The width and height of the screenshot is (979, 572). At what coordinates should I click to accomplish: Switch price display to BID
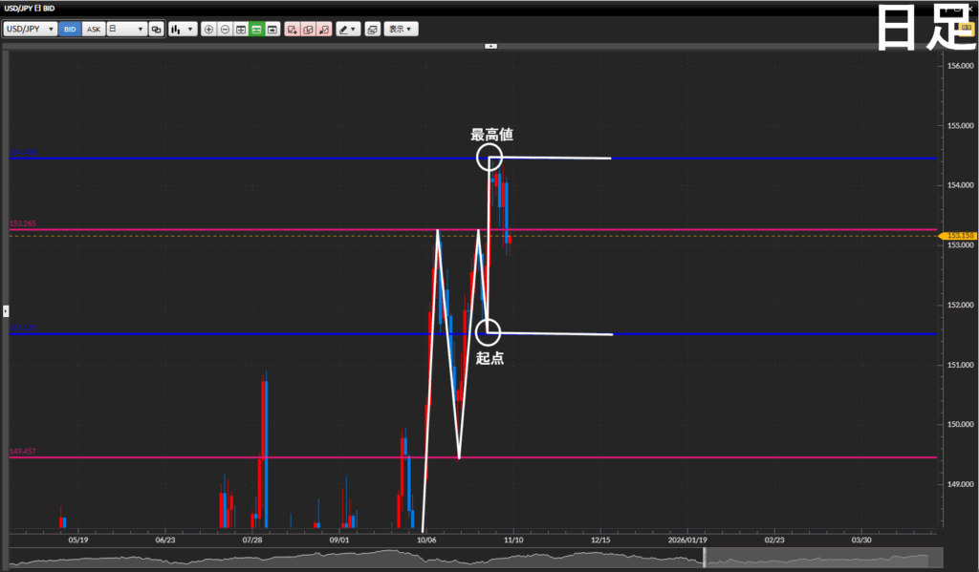click(70, 30)
